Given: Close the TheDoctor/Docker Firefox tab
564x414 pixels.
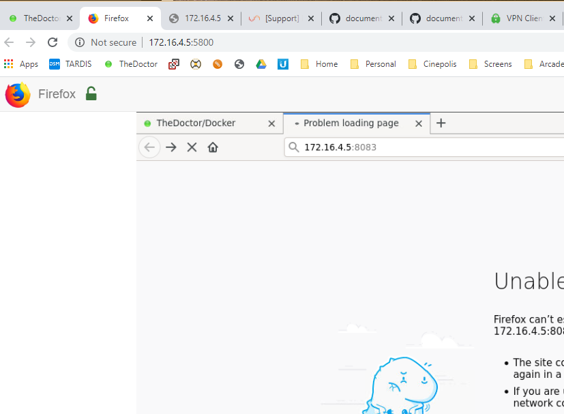Looking at the screenshot, I should pos(271,123).
